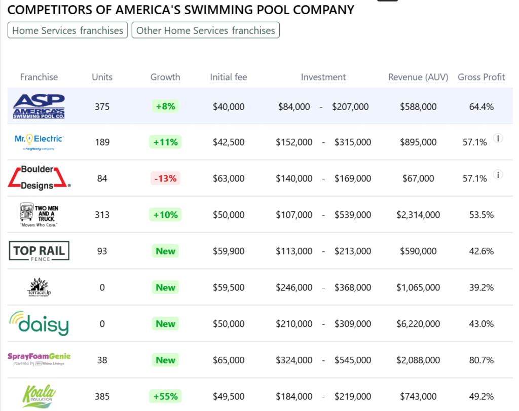Click the $1,065,000 revenue value
This screenshot has height=411, width=519.
418,287
